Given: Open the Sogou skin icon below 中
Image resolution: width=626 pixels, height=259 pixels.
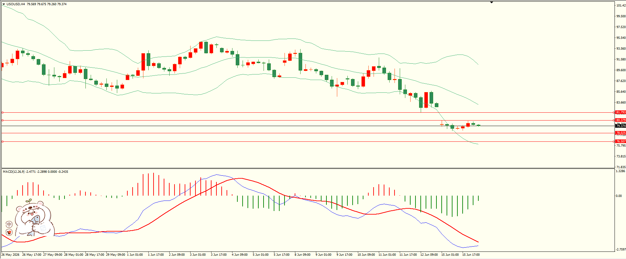Looking at the screenshot, I should coord(9,232).
